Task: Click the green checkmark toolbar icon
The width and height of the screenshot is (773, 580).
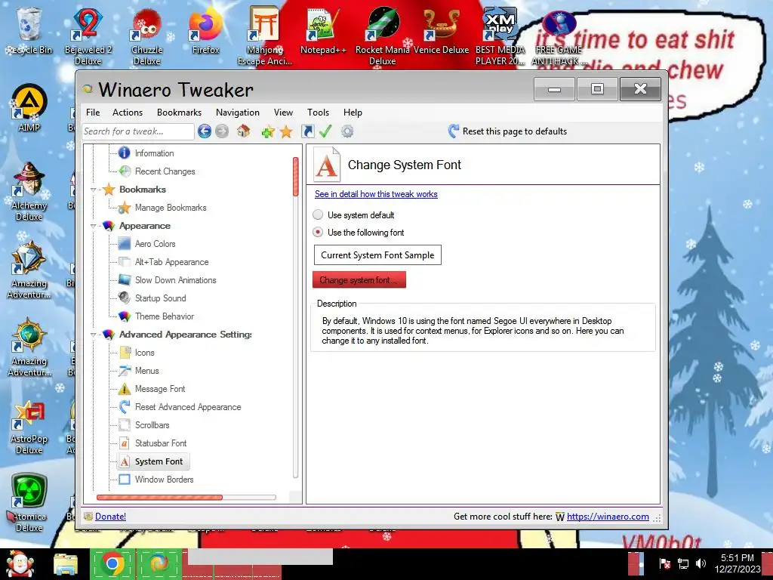Action: (325, 131)
